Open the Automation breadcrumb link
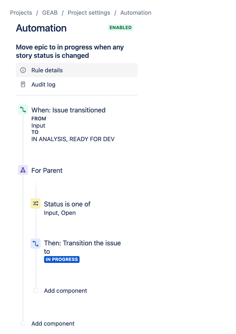 136,12
